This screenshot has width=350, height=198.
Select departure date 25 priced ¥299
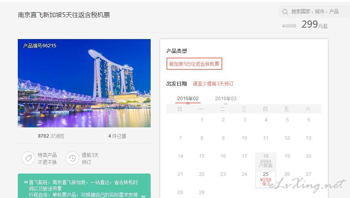[266, 179]
